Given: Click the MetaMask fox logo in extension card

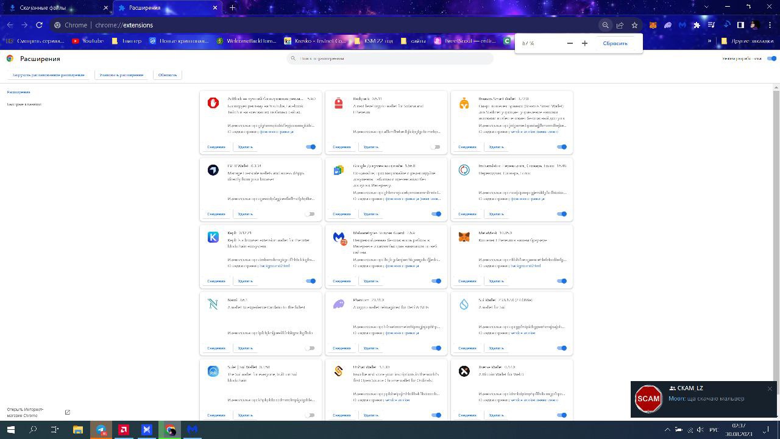Looking at the screenshot, I should pos(464,237).
